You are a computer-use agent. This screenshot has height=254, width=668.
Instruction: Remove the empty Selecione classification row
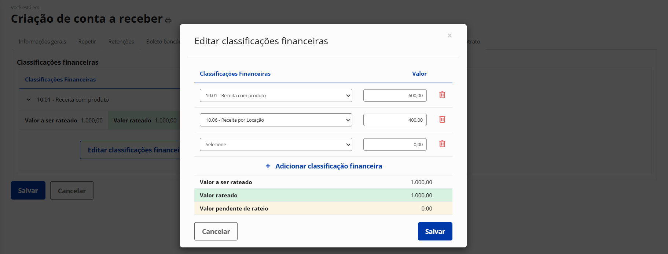[x=442, y=144]
